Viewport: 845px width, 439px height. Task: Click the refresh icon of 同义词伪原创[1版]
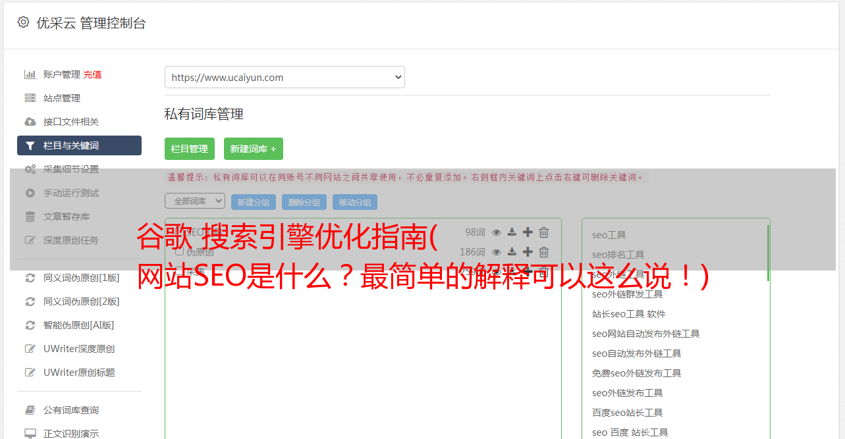[30, 278]
